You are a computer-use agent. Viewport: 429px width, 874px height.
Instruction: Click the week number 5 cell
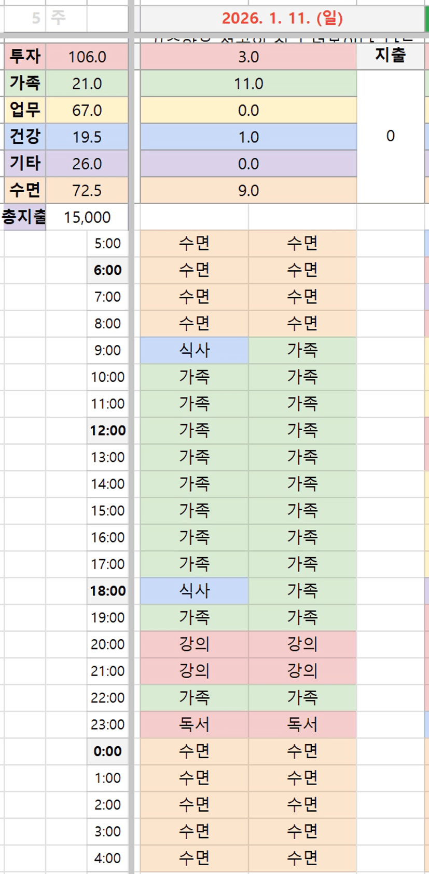click(35, 19)
